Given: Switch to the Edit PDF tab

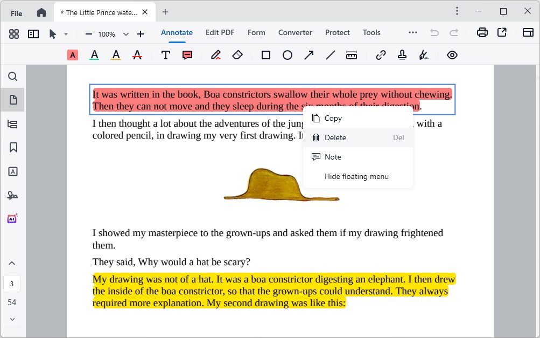Looking at the screenshot, I should (220, 32).
